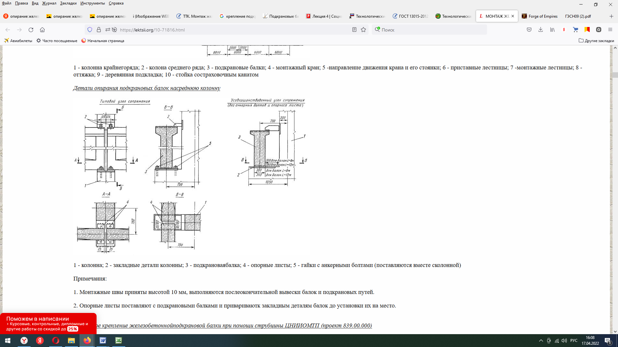
Task: Go forward to the next page
Action: (x=19, y=30)
